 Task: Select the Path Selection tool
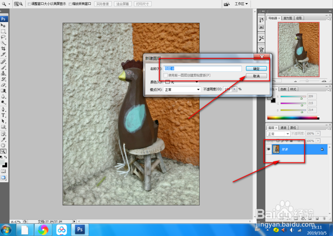click(x=3, y=121)
